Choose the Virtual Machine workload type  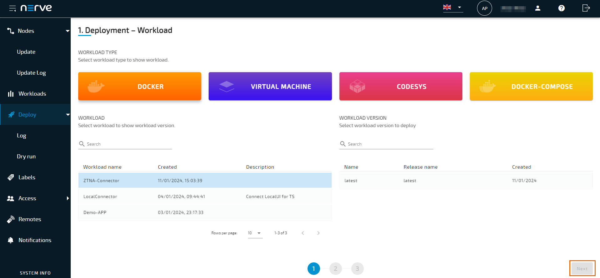click(x=270, y=86)
